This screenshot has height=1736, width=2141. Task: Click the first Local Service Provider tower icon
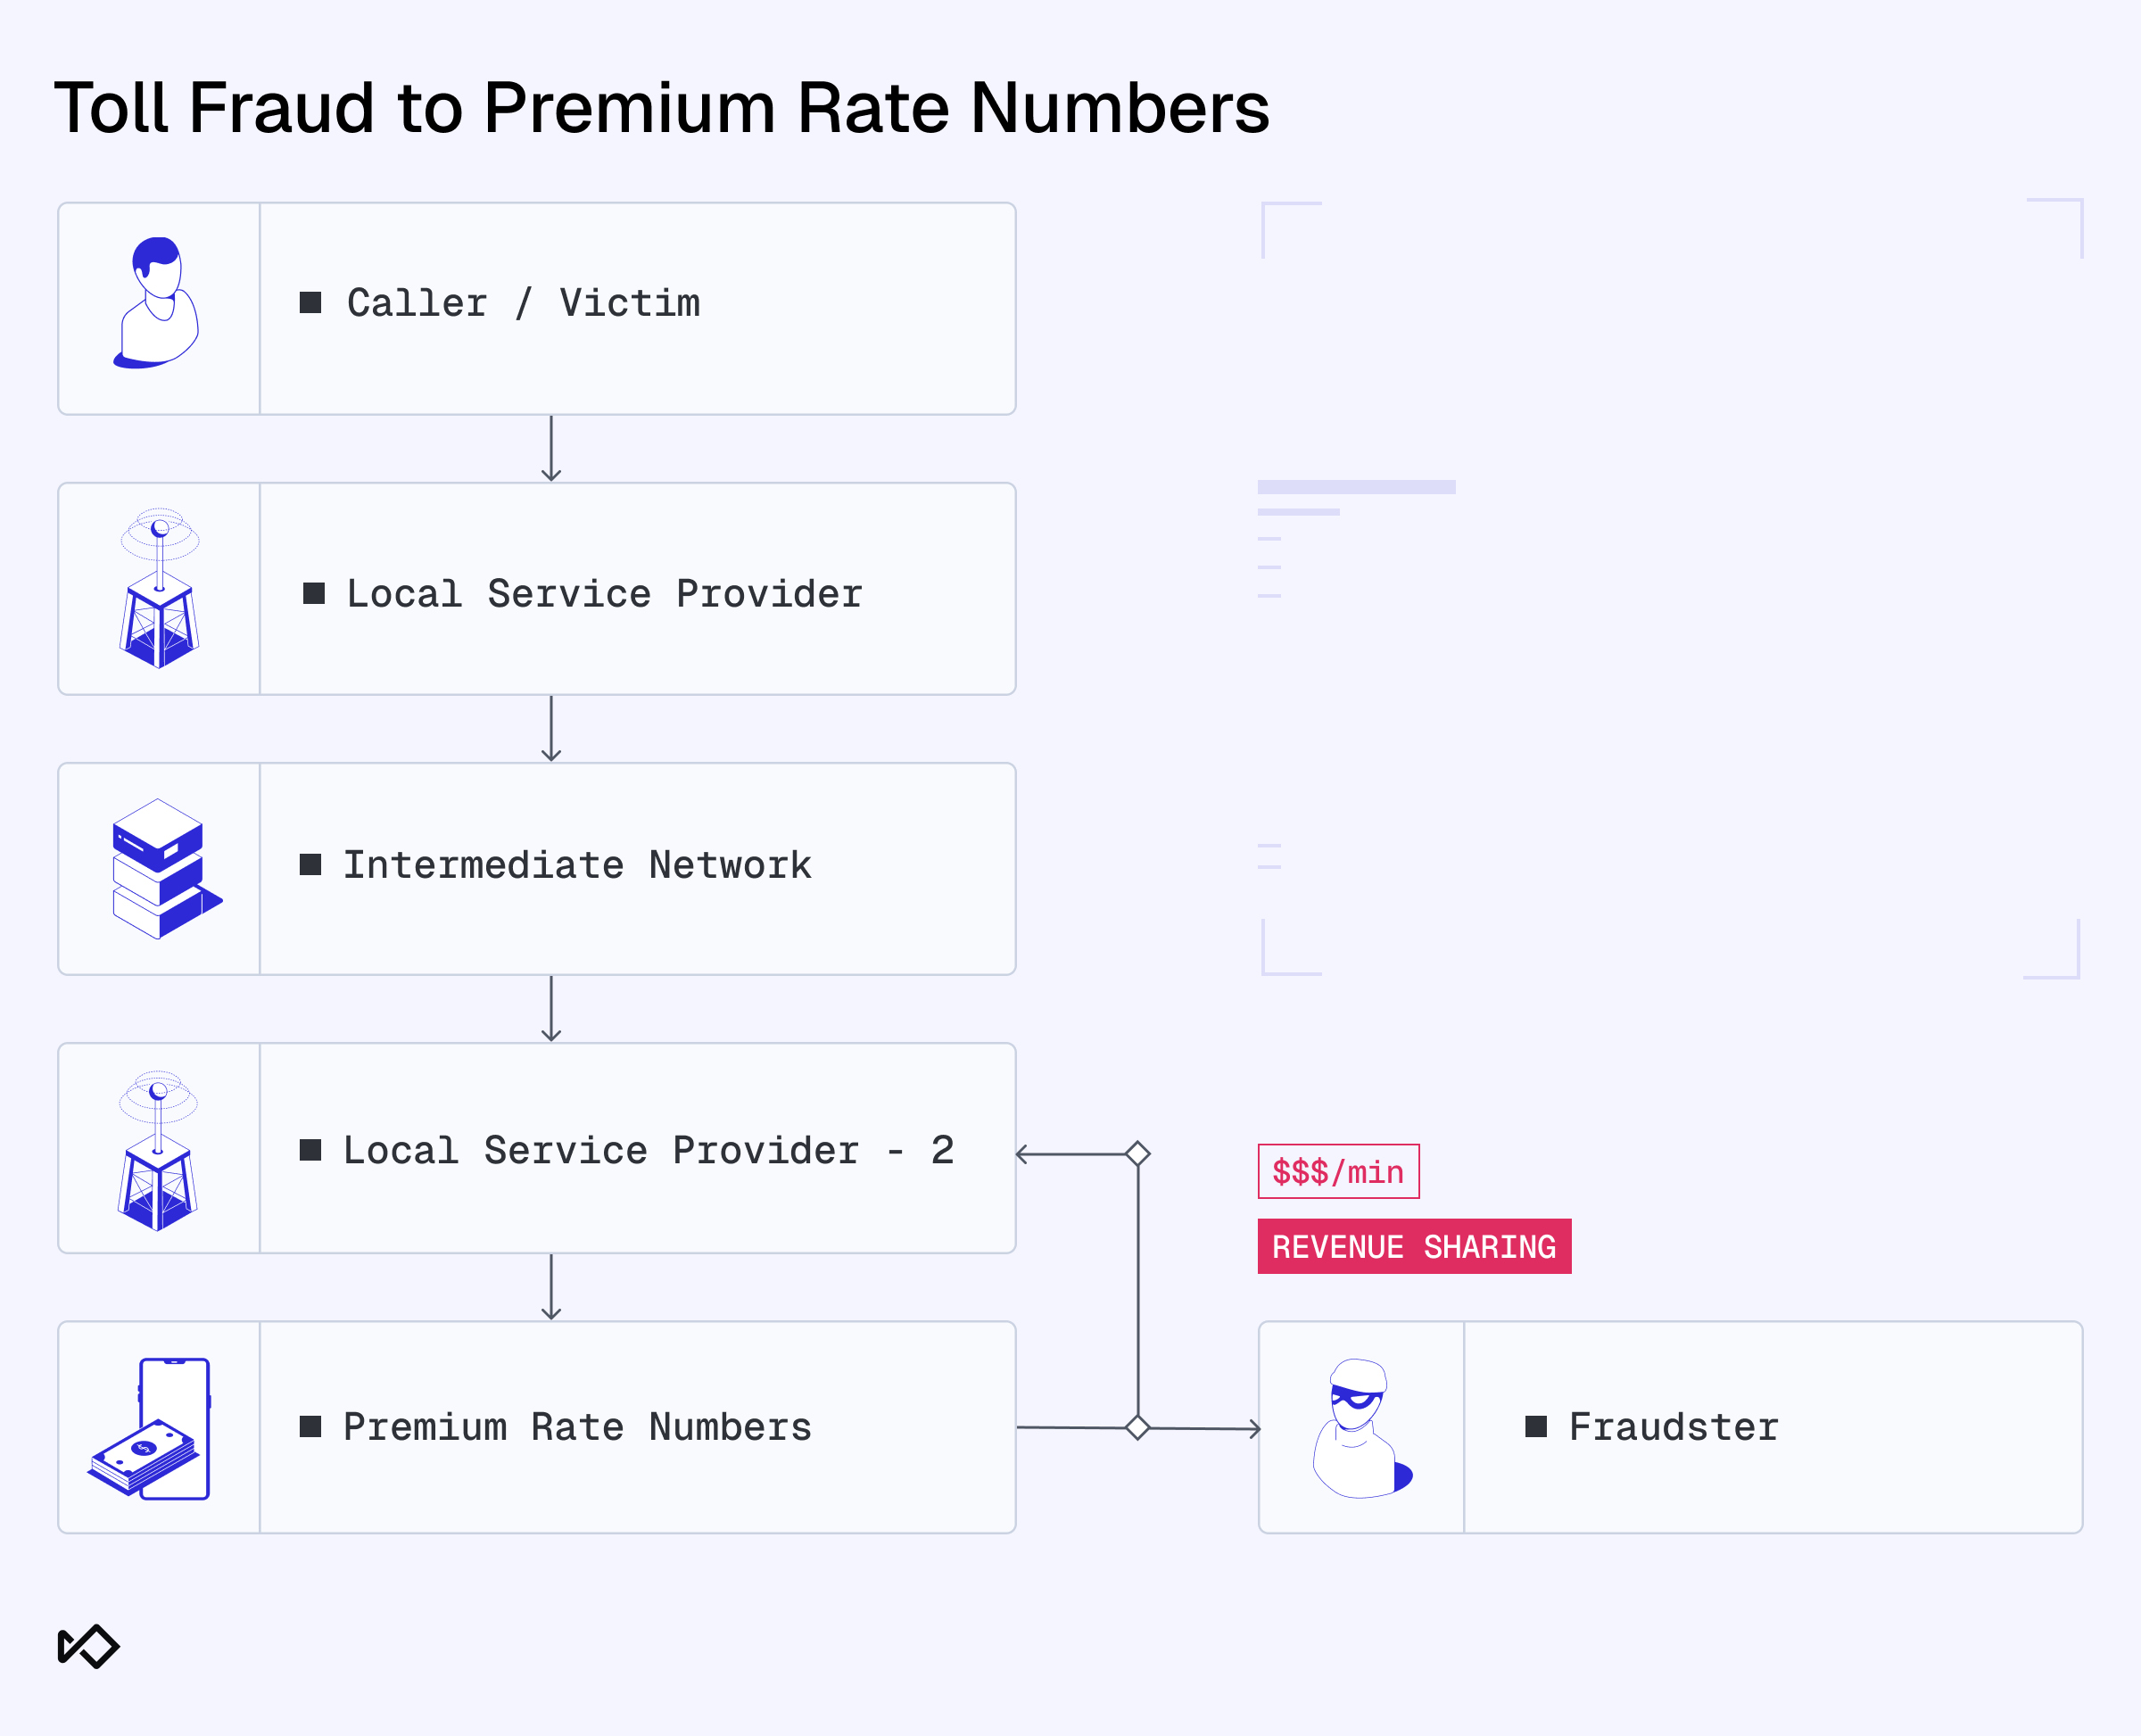[x=159, y=589]
